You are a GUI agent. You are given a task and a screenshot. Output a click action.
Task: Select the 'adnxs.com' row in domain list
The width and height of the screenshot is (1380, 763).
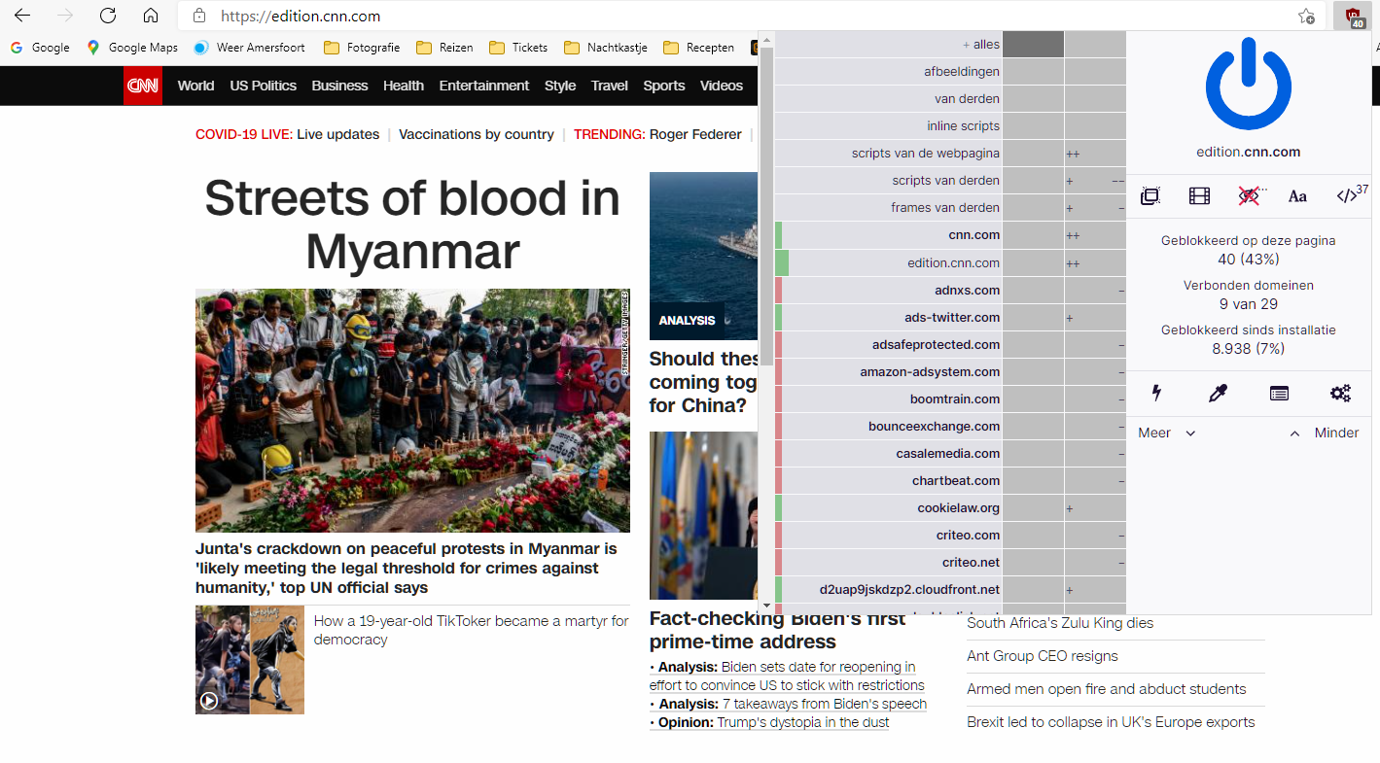coord(888,291)
